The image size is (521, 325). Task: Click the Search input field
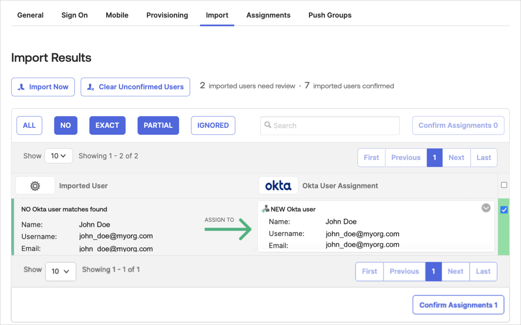pyautogui.click(x=330, y=125)
